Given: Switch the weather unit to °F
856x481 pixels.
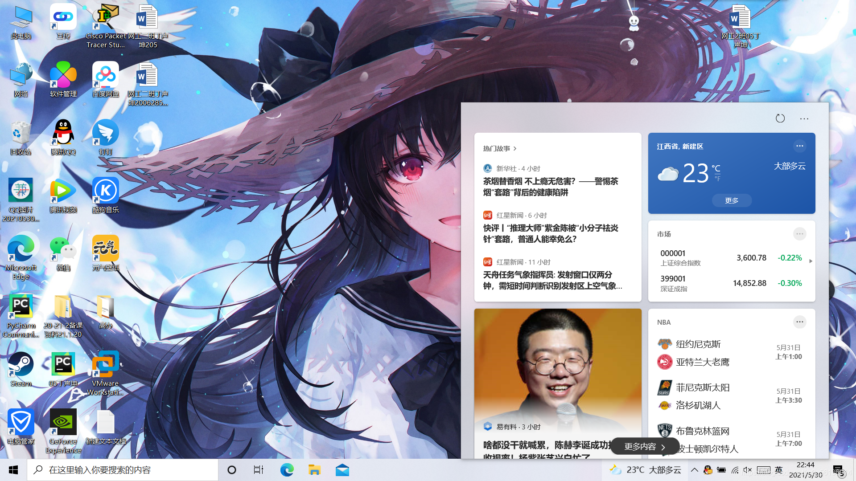Looking at the screenshot, I should 717,179.
